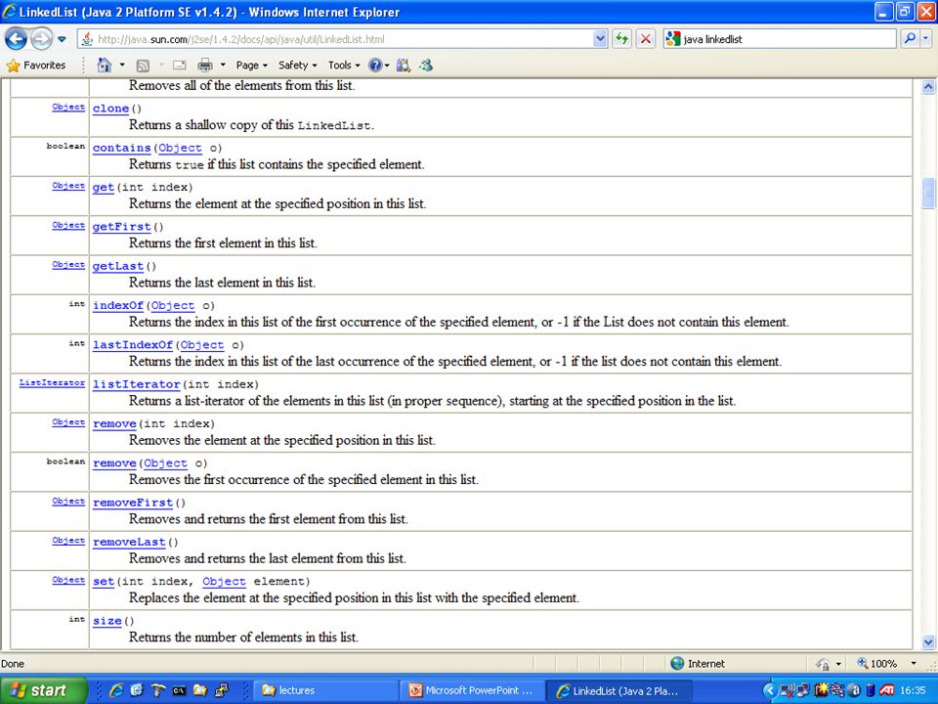Open the Safety menu
The image size is (938, 704).
[297, 66]
